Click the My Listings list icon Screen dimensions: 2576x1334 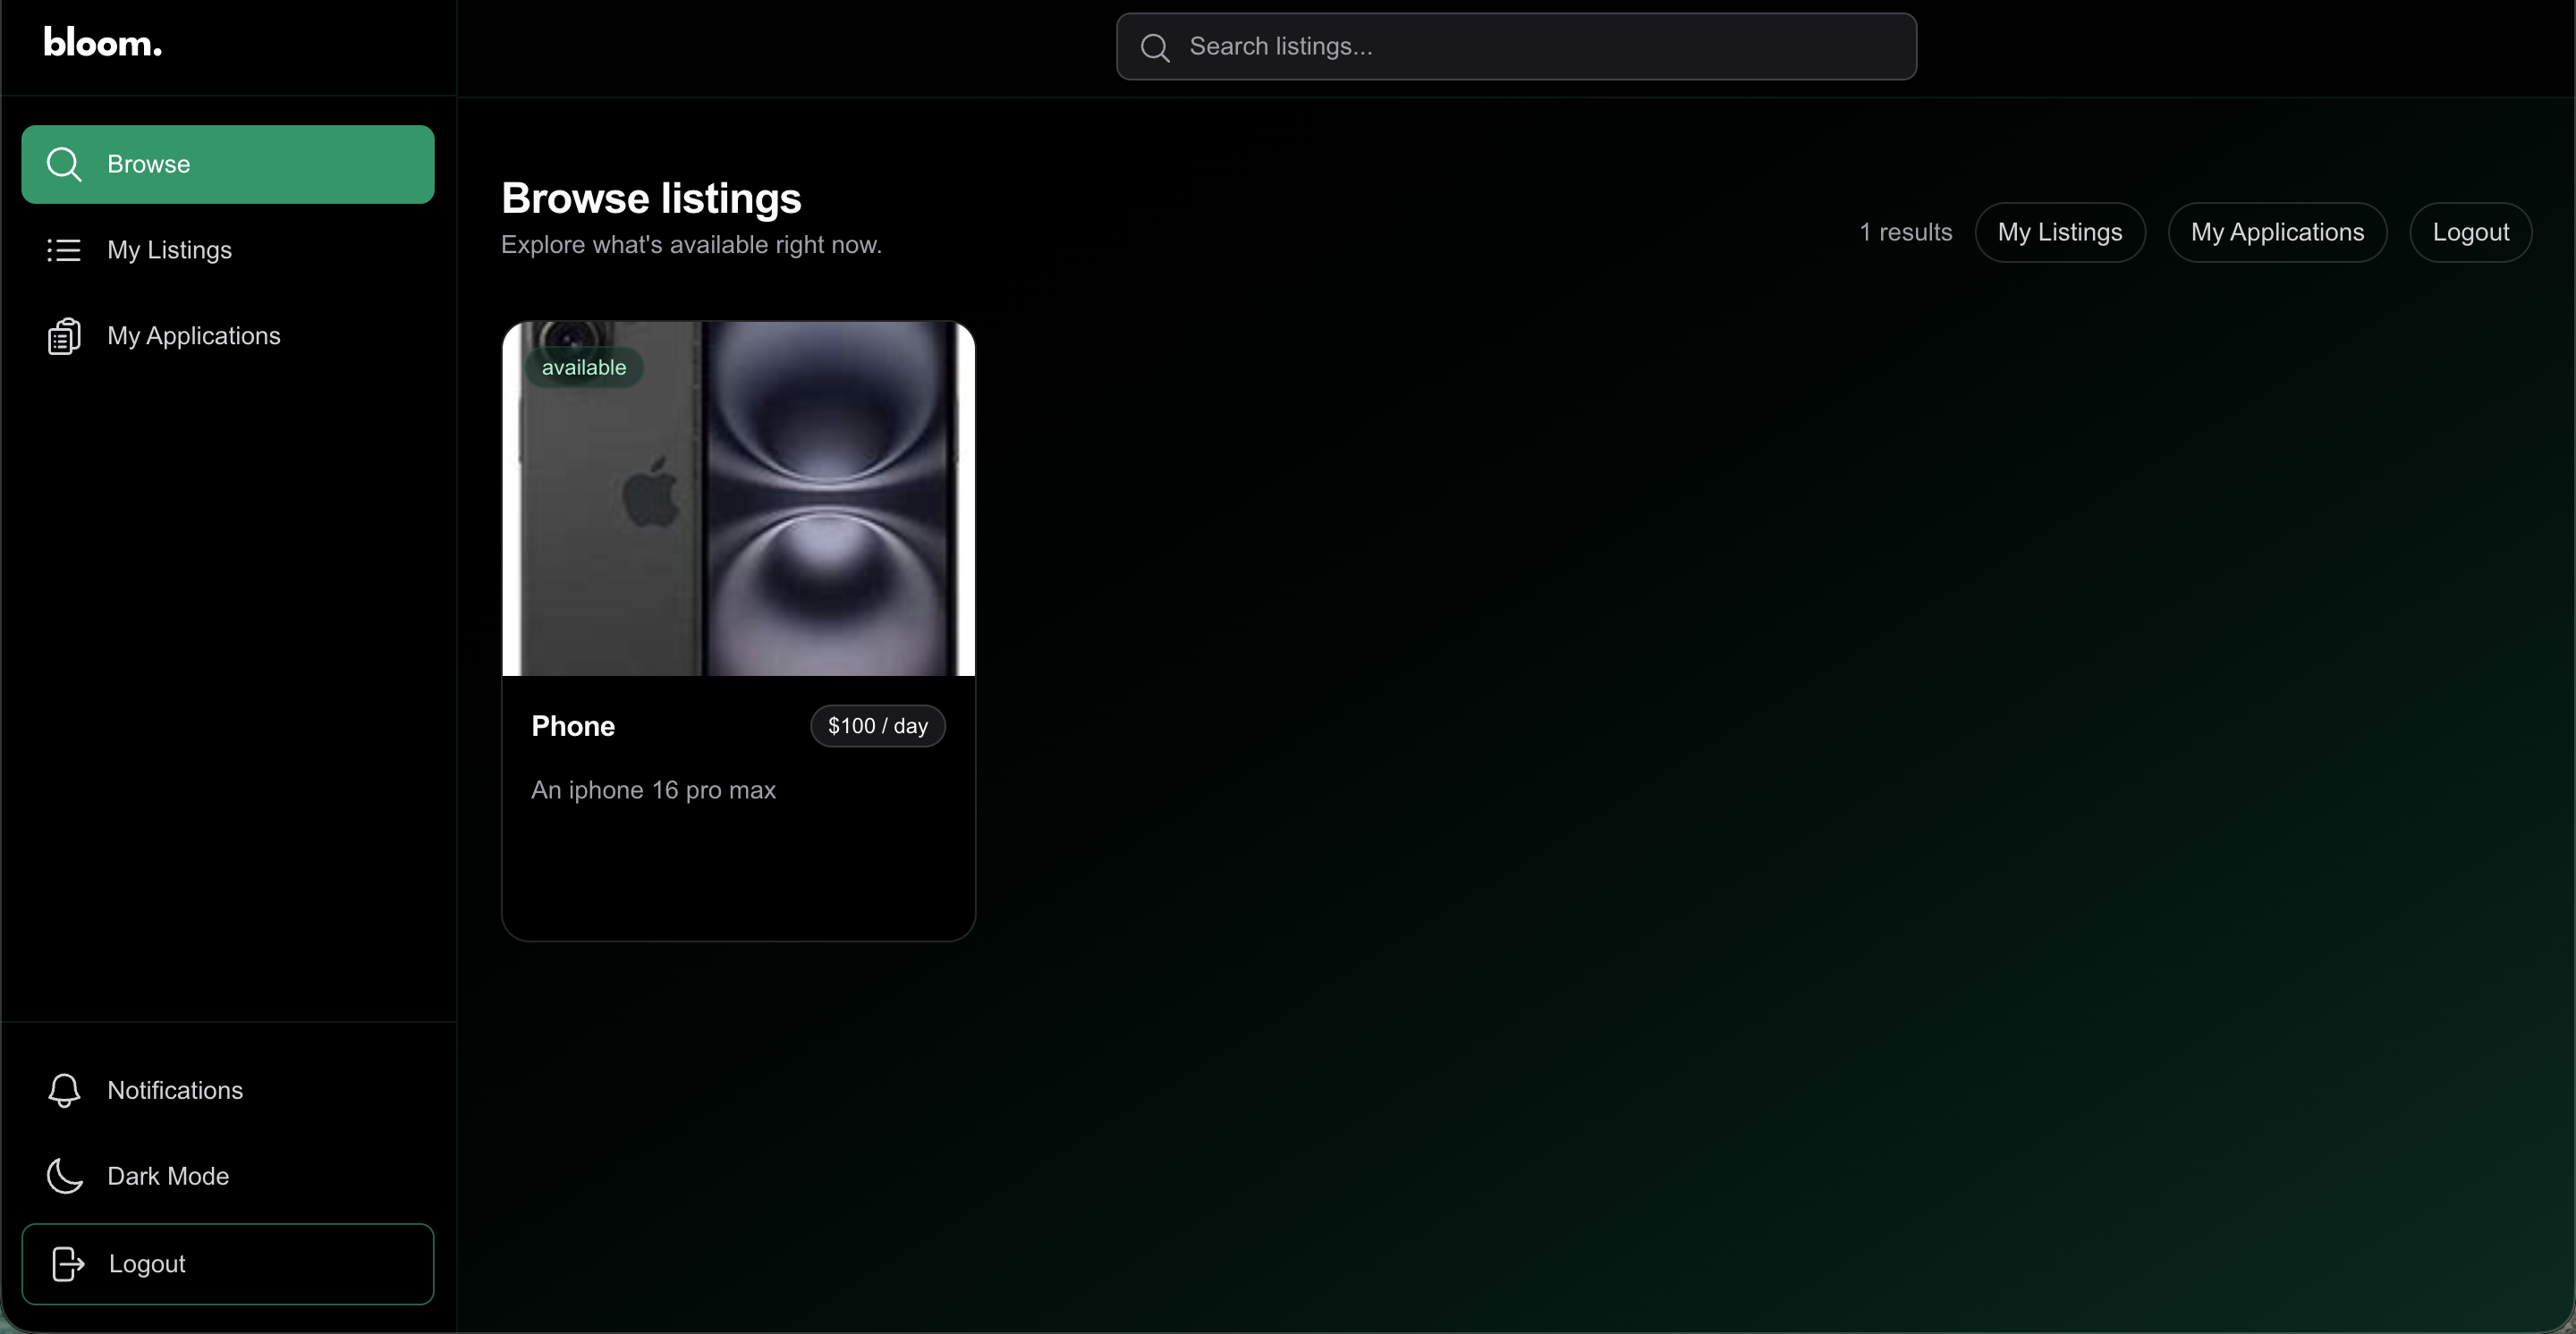point(64,249)
